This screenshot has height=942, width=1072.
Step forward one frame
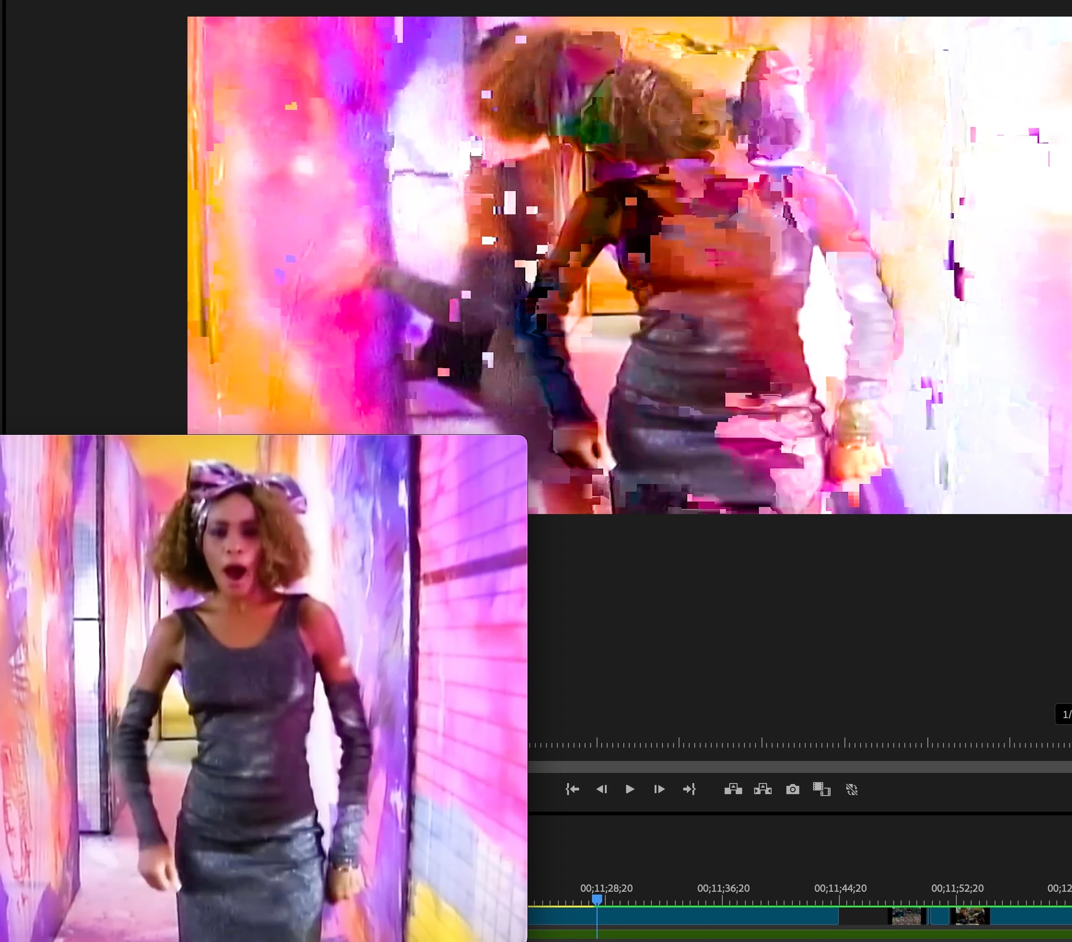point(659,790)
